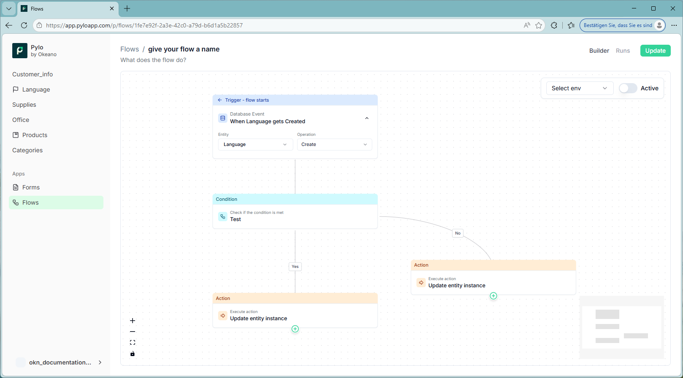The height and width of the screenshot is (378, 683).
Task: Collapse the Database Event trigger panel
Action: click(x=367, y=118)
